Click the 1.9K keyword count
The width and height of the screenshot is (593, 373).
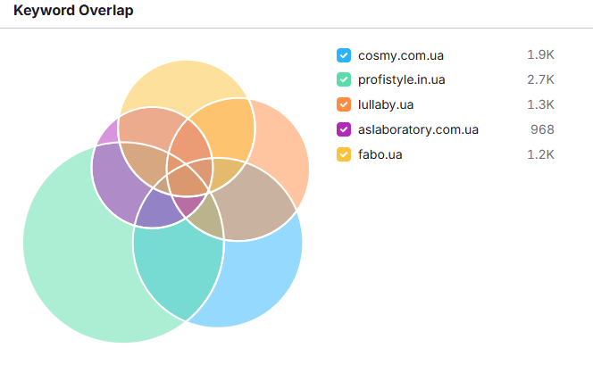pyautogui.click(x=540, y=55)
